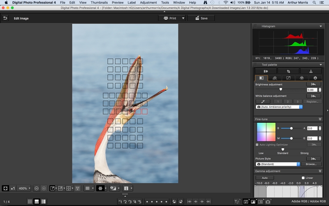Screen dimensions: 329x206
Task: Open the zoom percentage 400% dropdown
Action: tap(24, 188)
